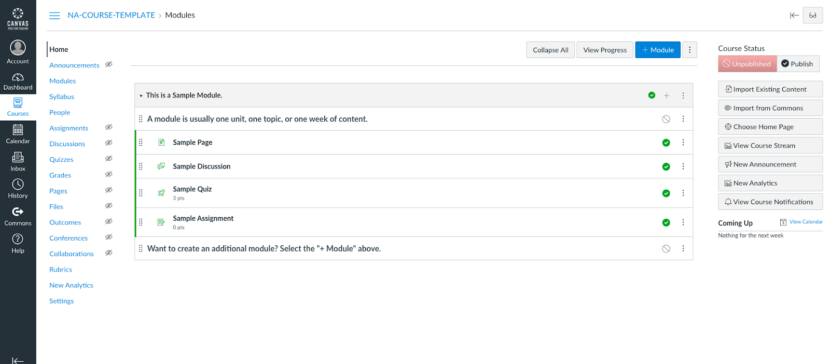
Task: Open the View Calendar link
Action: (x=806, y=222)
